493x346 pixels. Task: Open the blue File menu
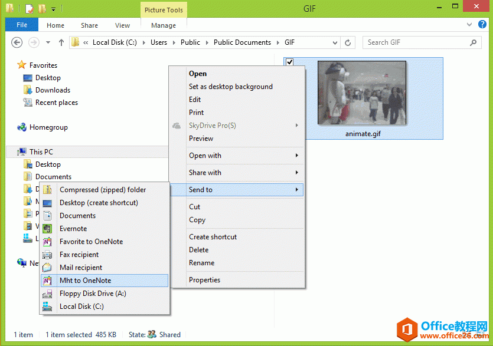click(x=21, y=25)
